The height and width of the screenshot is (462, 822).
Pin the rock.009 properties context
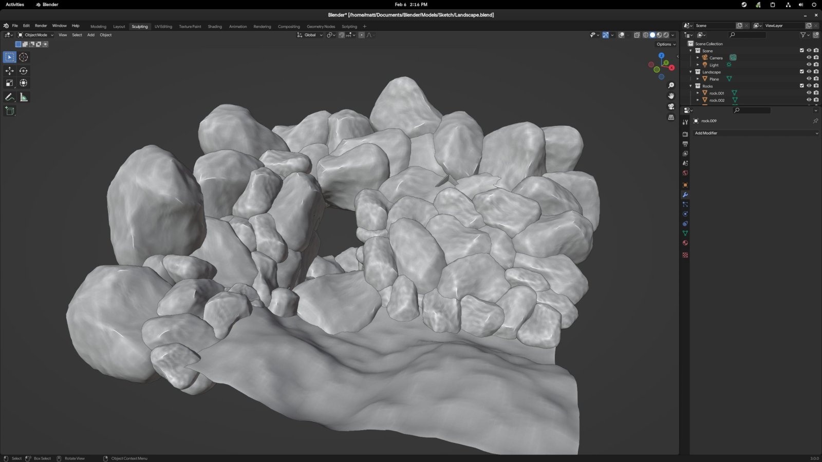(815, 121)
